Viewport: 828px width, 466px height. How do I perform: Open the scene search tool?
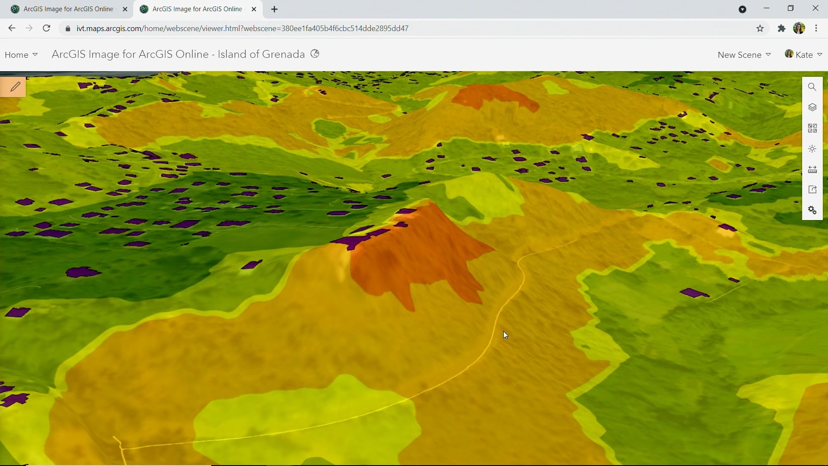point(812,87)
